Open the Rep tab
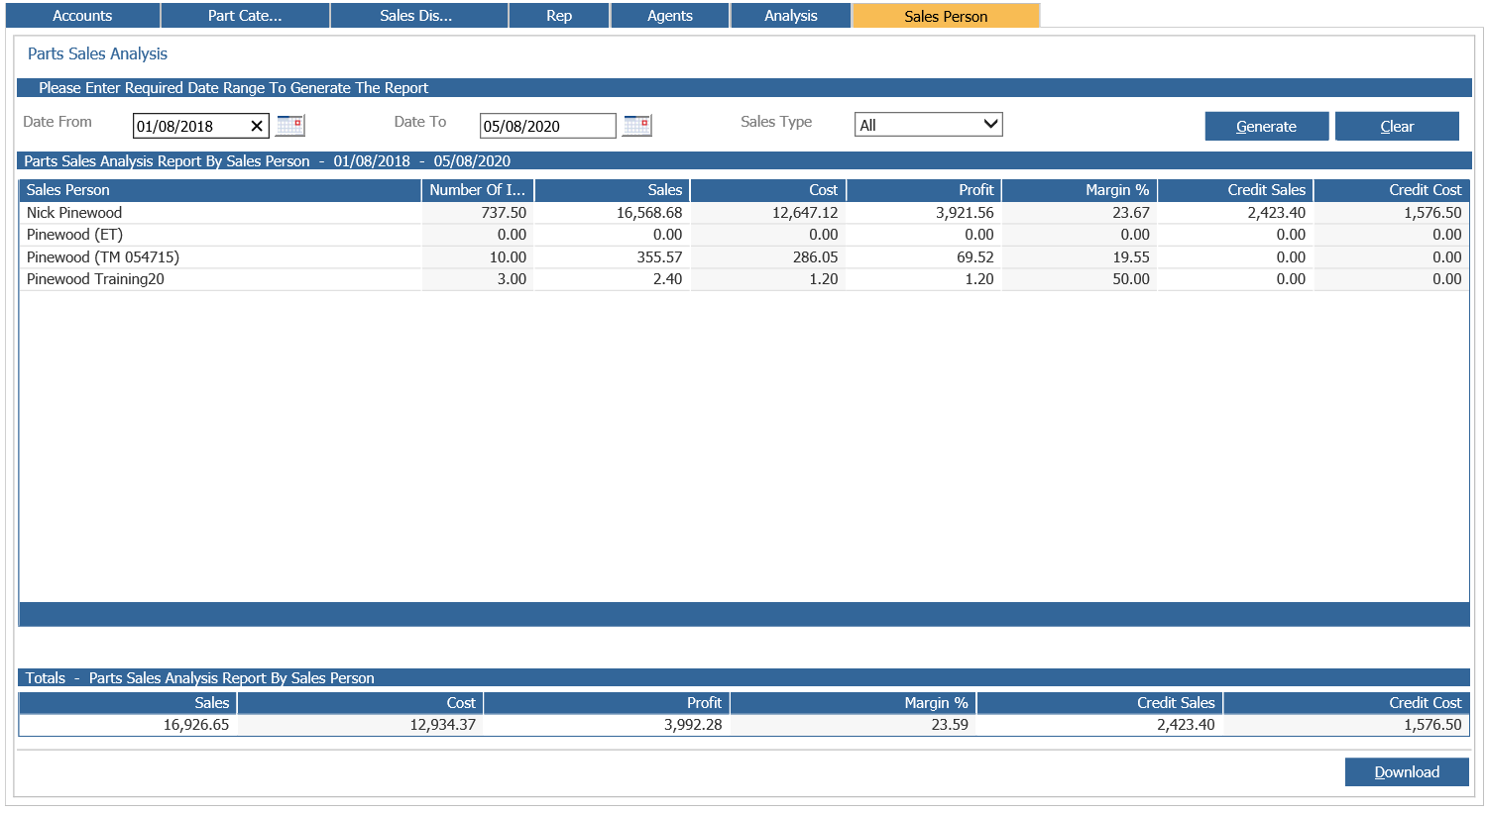The height and width of the screenshot is (813, 1486). (559, 16)
